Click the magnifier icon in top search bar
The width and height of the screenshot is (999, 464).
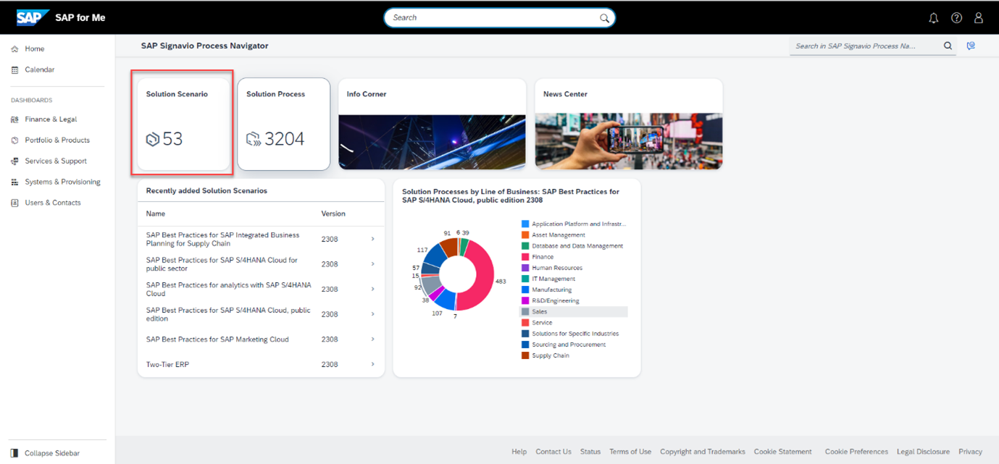604,18
